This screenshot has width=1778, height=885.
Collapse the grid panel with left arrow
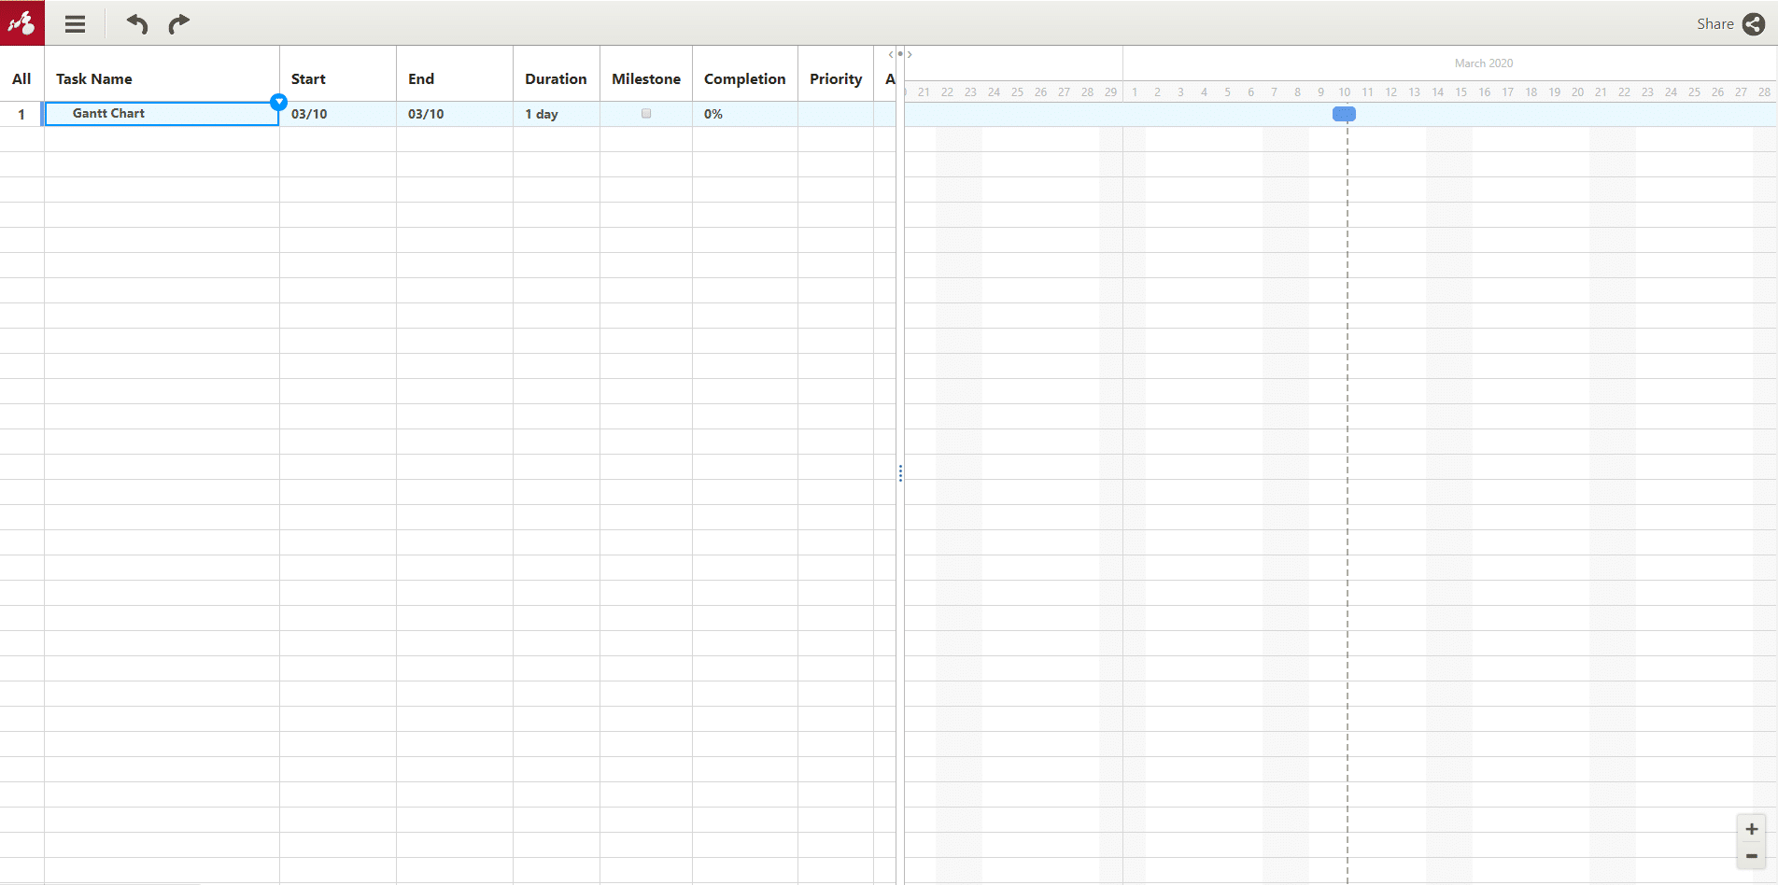click(x=891, y=54)
